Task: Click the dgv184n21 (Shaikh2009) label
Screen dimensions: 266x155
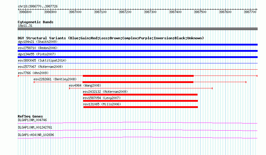Action: 38,42
